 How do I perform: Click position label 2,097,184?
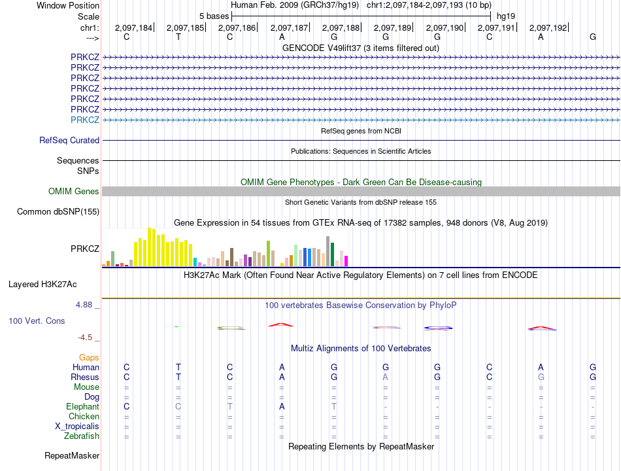click(x=133, y=27)
